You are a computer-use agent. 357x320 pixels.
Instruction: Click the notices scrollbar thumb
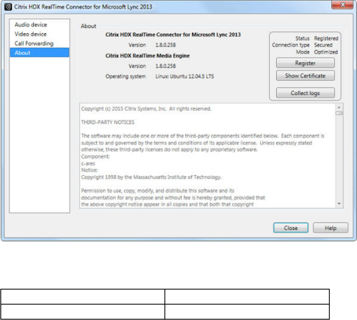pyautogui.click(x=339, y=113)
